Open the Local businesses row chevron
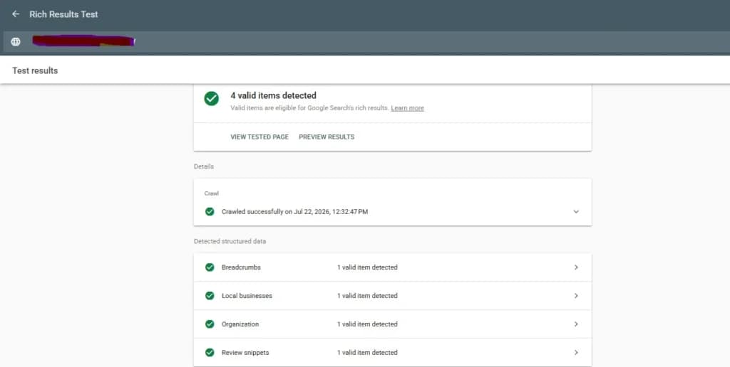Screen dimensions: 730x367 point(576,296)
